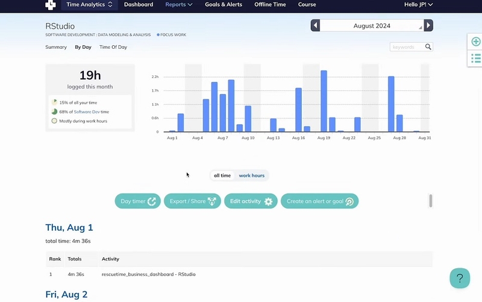Open Offline Time page

(270, 5)
